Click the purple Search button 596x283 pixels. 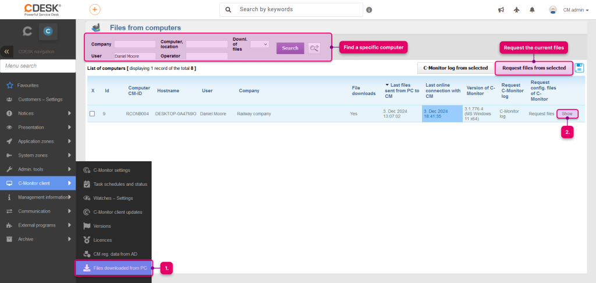click(x=290, y=48)
